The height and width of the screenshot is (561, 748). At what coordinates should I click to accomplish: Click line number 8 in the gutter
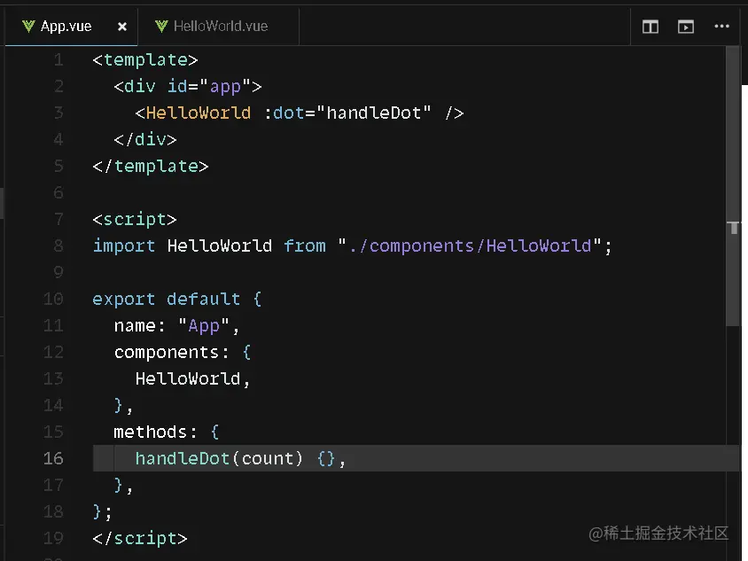point(58,245)
